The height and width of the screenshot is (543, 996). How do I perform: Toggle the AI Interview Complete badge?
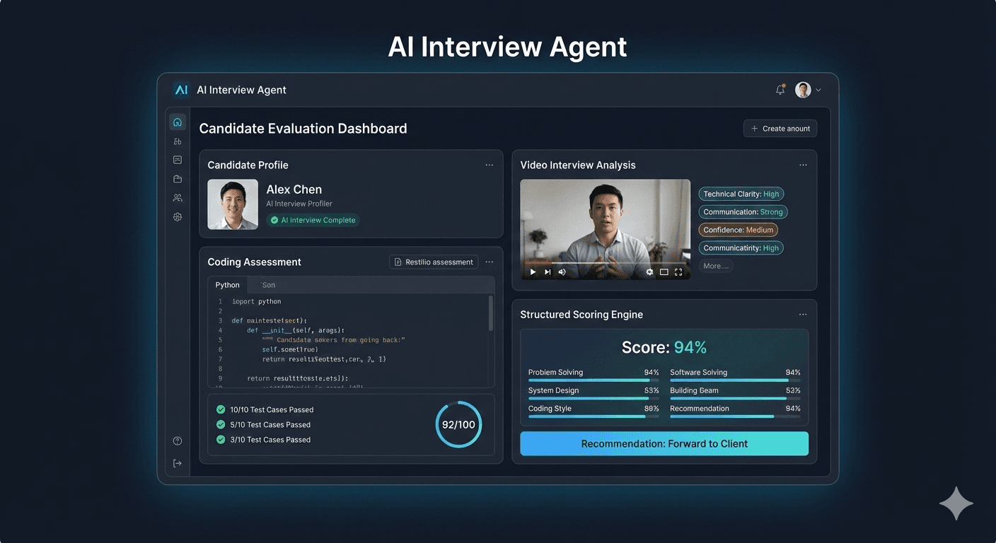point(313,220)
